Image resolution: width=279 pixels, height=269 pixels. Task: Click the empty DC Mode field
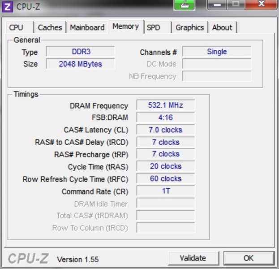point(217,64)
